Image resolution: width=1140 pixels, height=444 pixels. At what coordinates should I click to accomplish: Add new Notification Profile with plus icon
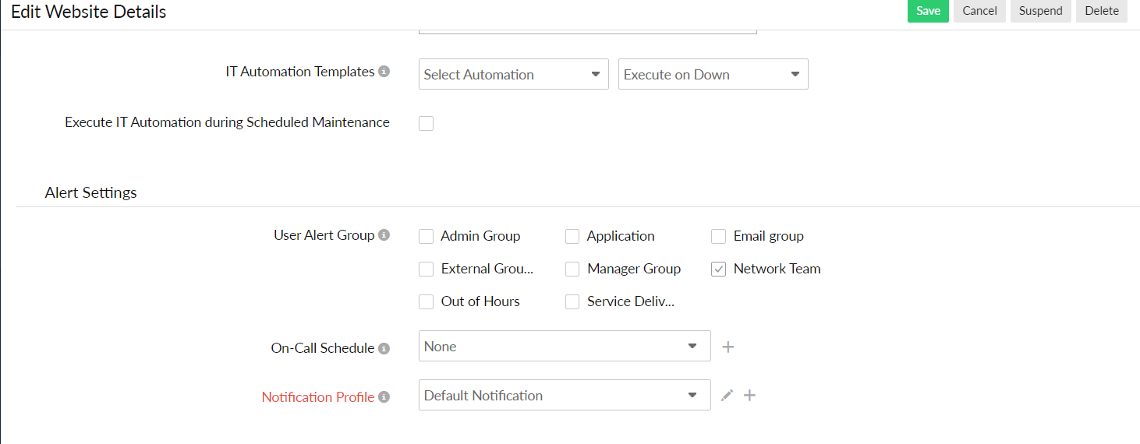tap(749, 396)
